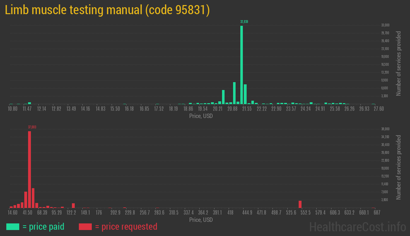Click the chart title with code 95831
This screenshot has height=236, width=410.
tap(107, 10)
